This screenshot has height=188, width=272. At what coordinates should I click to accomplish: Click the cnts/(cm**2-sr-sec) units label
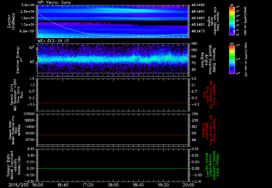click(x=245, y=21)
